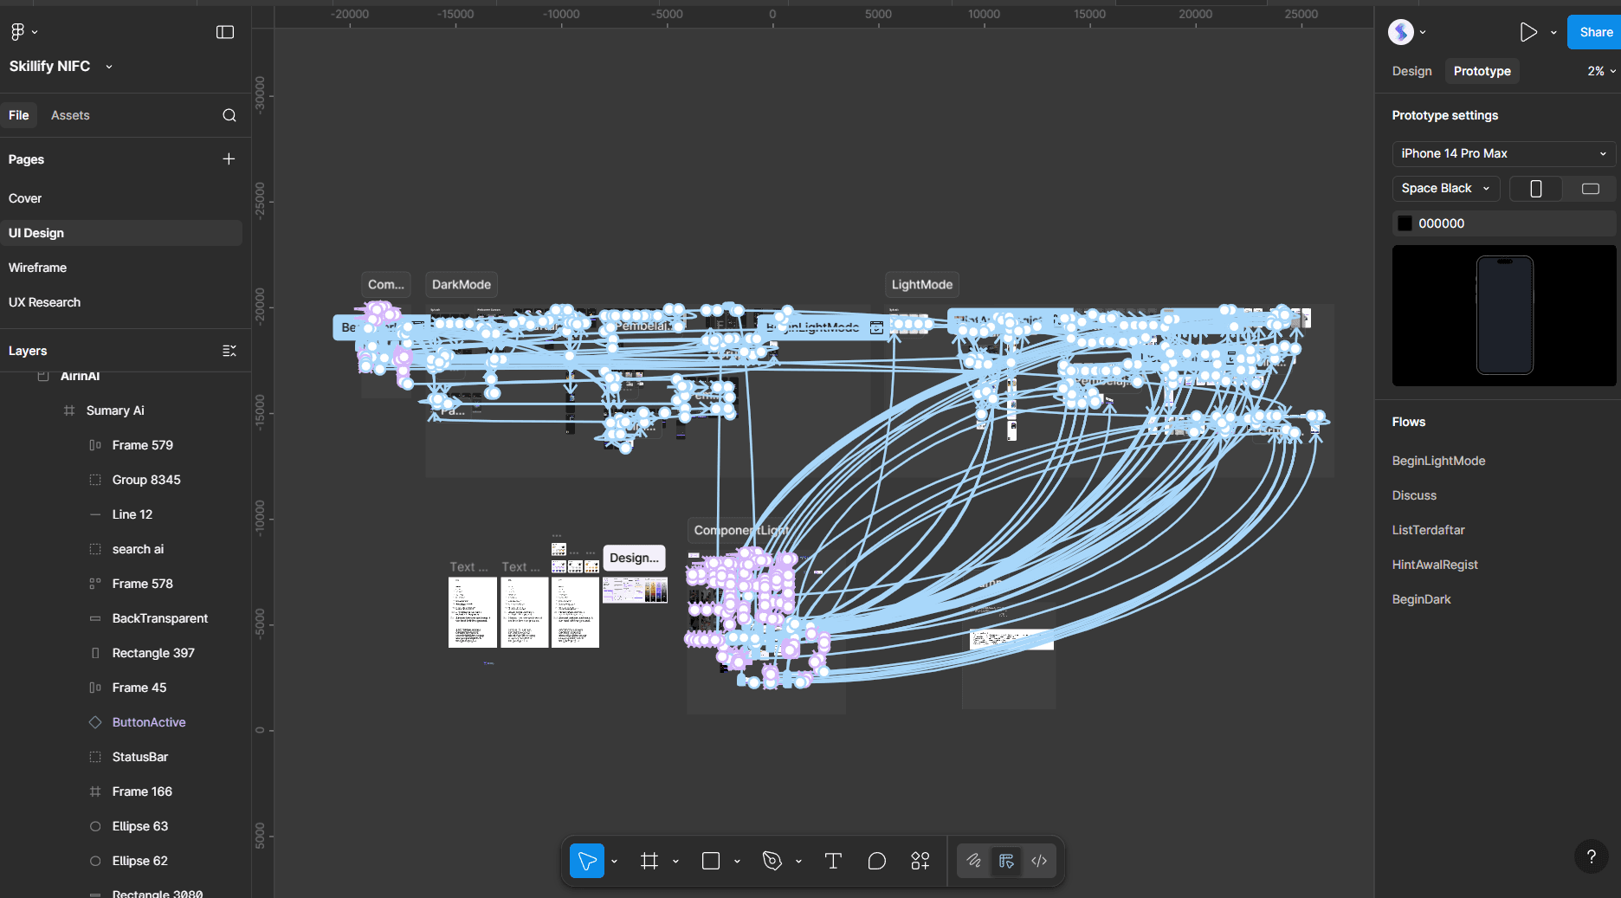1621x898 pixels.
Task: Toggle the sidebar collapse icon
Action: 225,32
